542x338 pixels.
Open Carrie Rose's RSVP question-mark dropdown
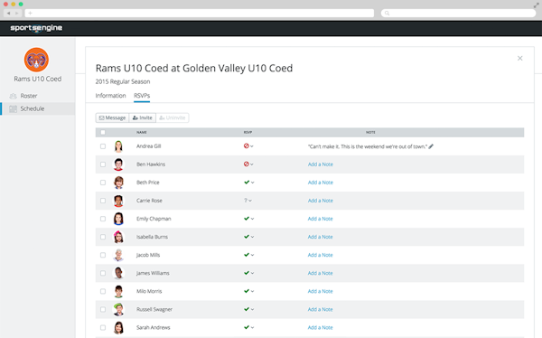pos(248,201)
